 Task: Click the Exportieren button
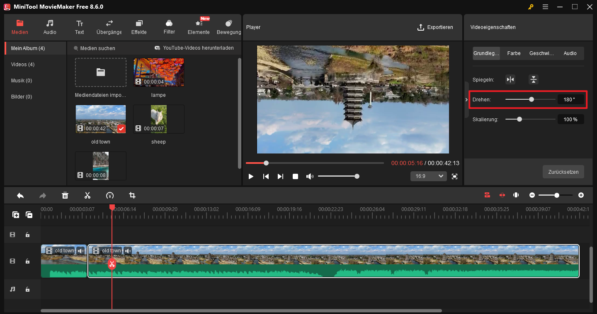(435, 27)
